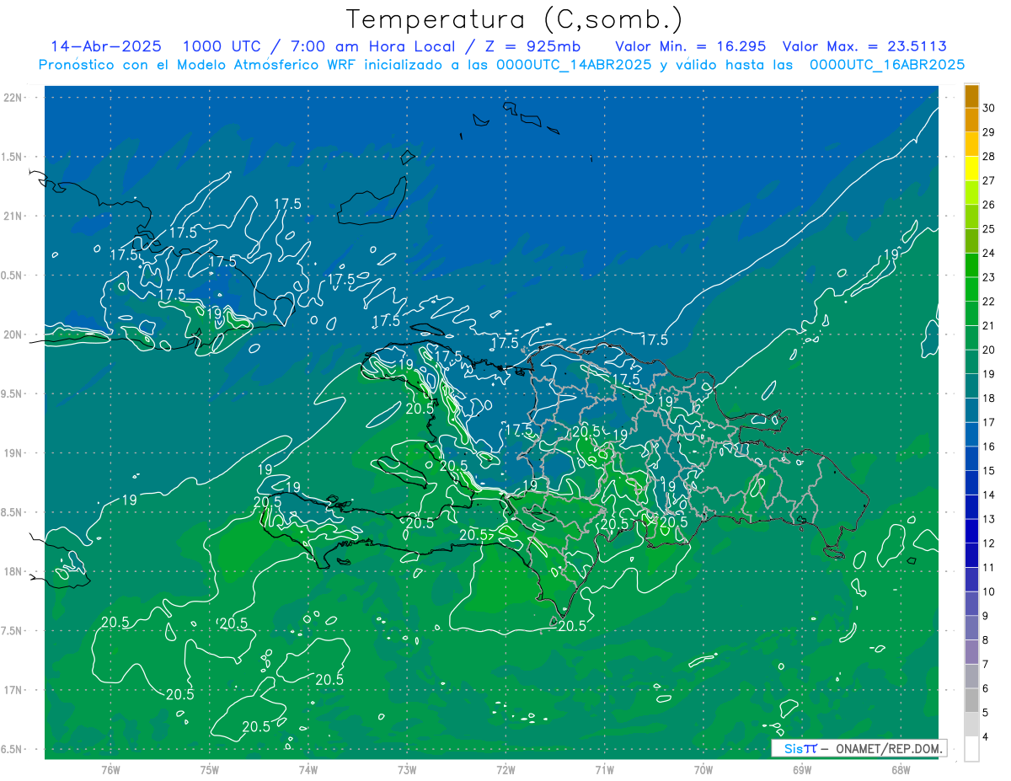Viewport: 1011px width, 781px height.
Task: Click the orange legend swatch between 29 and 30
Action: [x=971, y=120]
